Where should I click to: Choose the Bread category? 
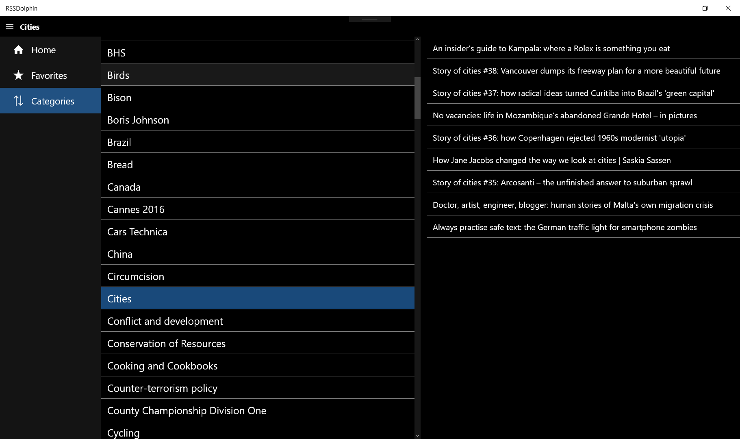258,164
